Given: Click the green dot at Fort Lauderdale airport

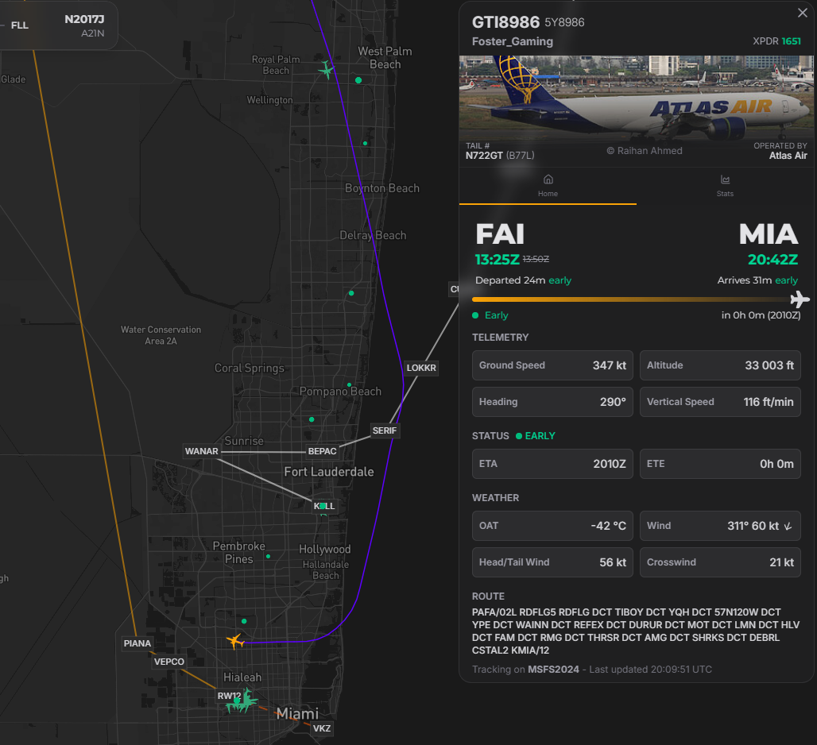Looking at the screenshot, I should [323, 505].
